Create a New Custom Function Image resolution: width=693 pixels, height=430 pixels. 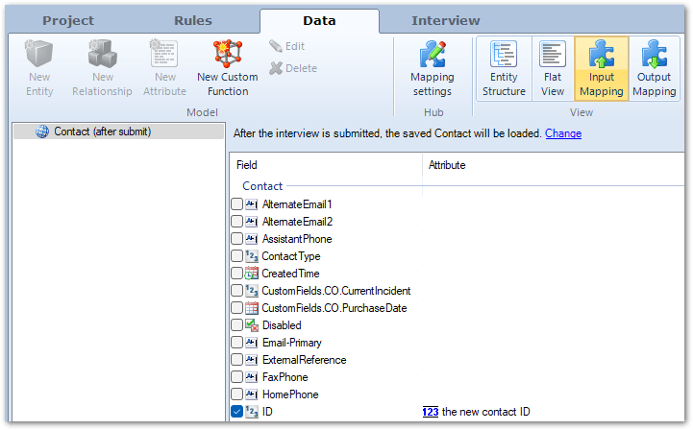click(228, 68)
